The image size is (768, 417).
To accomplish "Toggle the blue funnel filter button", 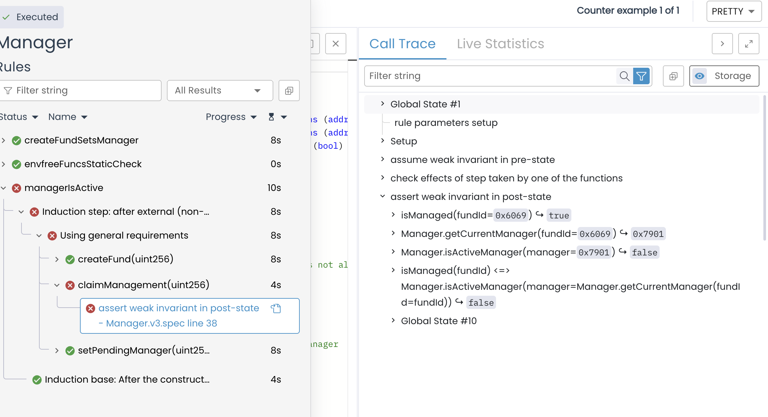I will click(x=641, y=76).
